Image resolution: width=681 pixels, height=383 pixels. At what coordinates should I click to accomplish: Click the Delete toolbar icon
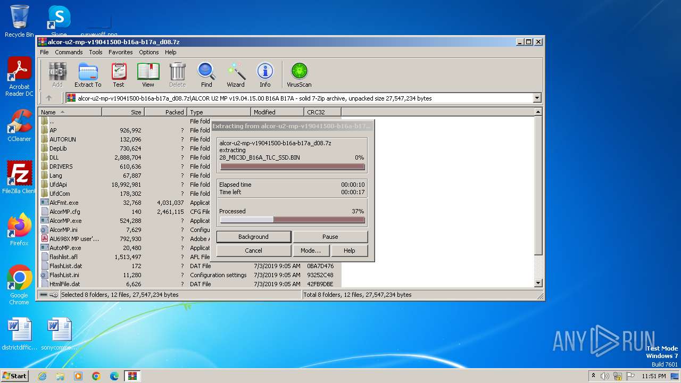[177, 74]
